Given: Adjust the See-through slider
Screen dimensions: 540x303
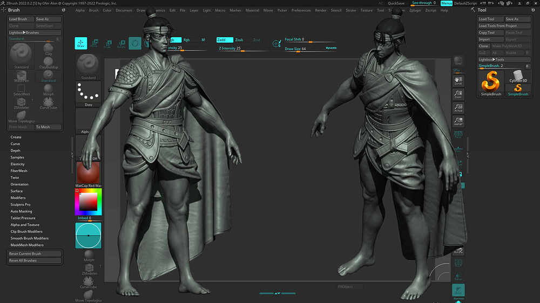Looking at the screenshot, I should pyautogui.click(x=424, y=3).
